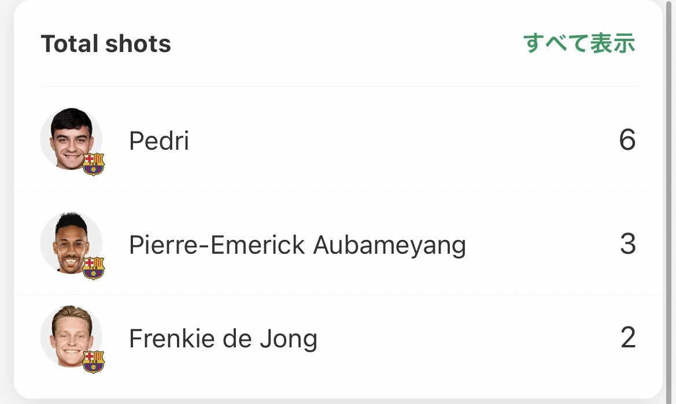Viewport: 676px width, 404px height.
Task: Select the Pierre-Emerick Aubameyang name
Action: click(297, 245)
